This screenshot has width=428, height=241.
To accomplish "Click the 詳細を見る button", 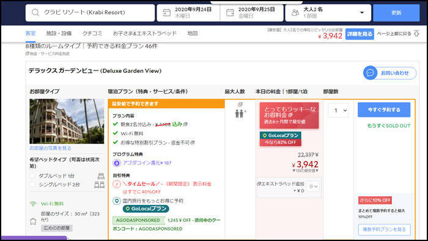I will tap(360, 34).
